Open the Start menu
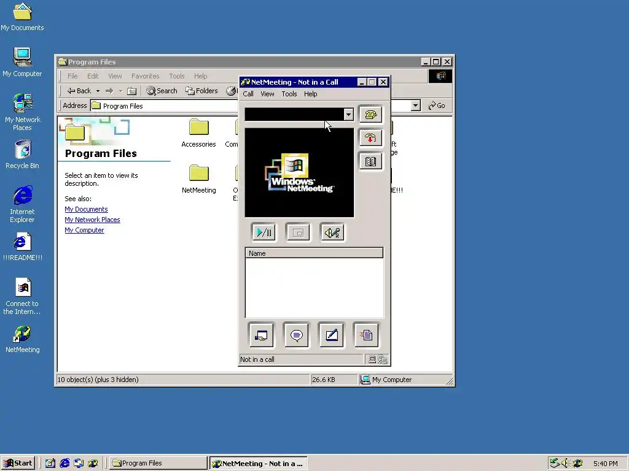 pos(18,463)
